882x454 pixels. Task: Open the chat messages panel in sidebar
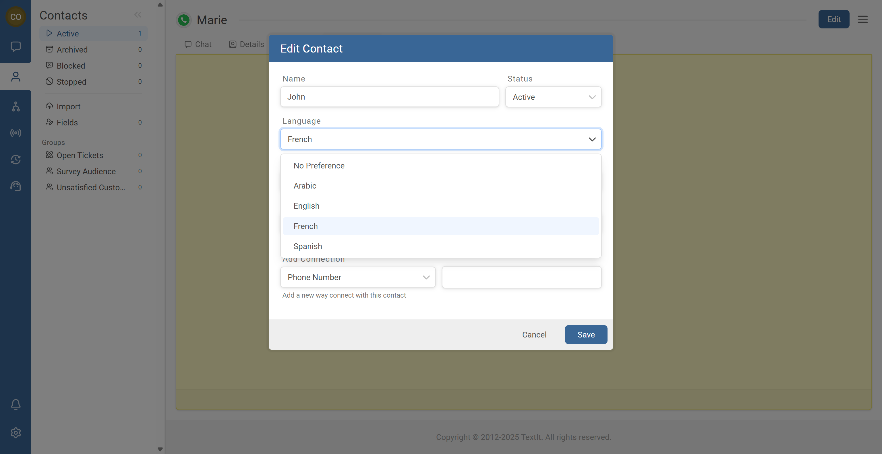point(16,46)
